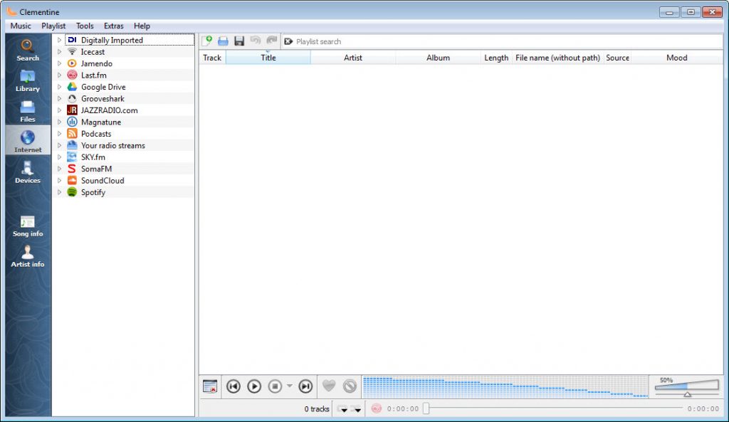Click the Magnatune icon
Viewport: 729px width, 422px height.
pyautogui.click(x=72, y=122)
